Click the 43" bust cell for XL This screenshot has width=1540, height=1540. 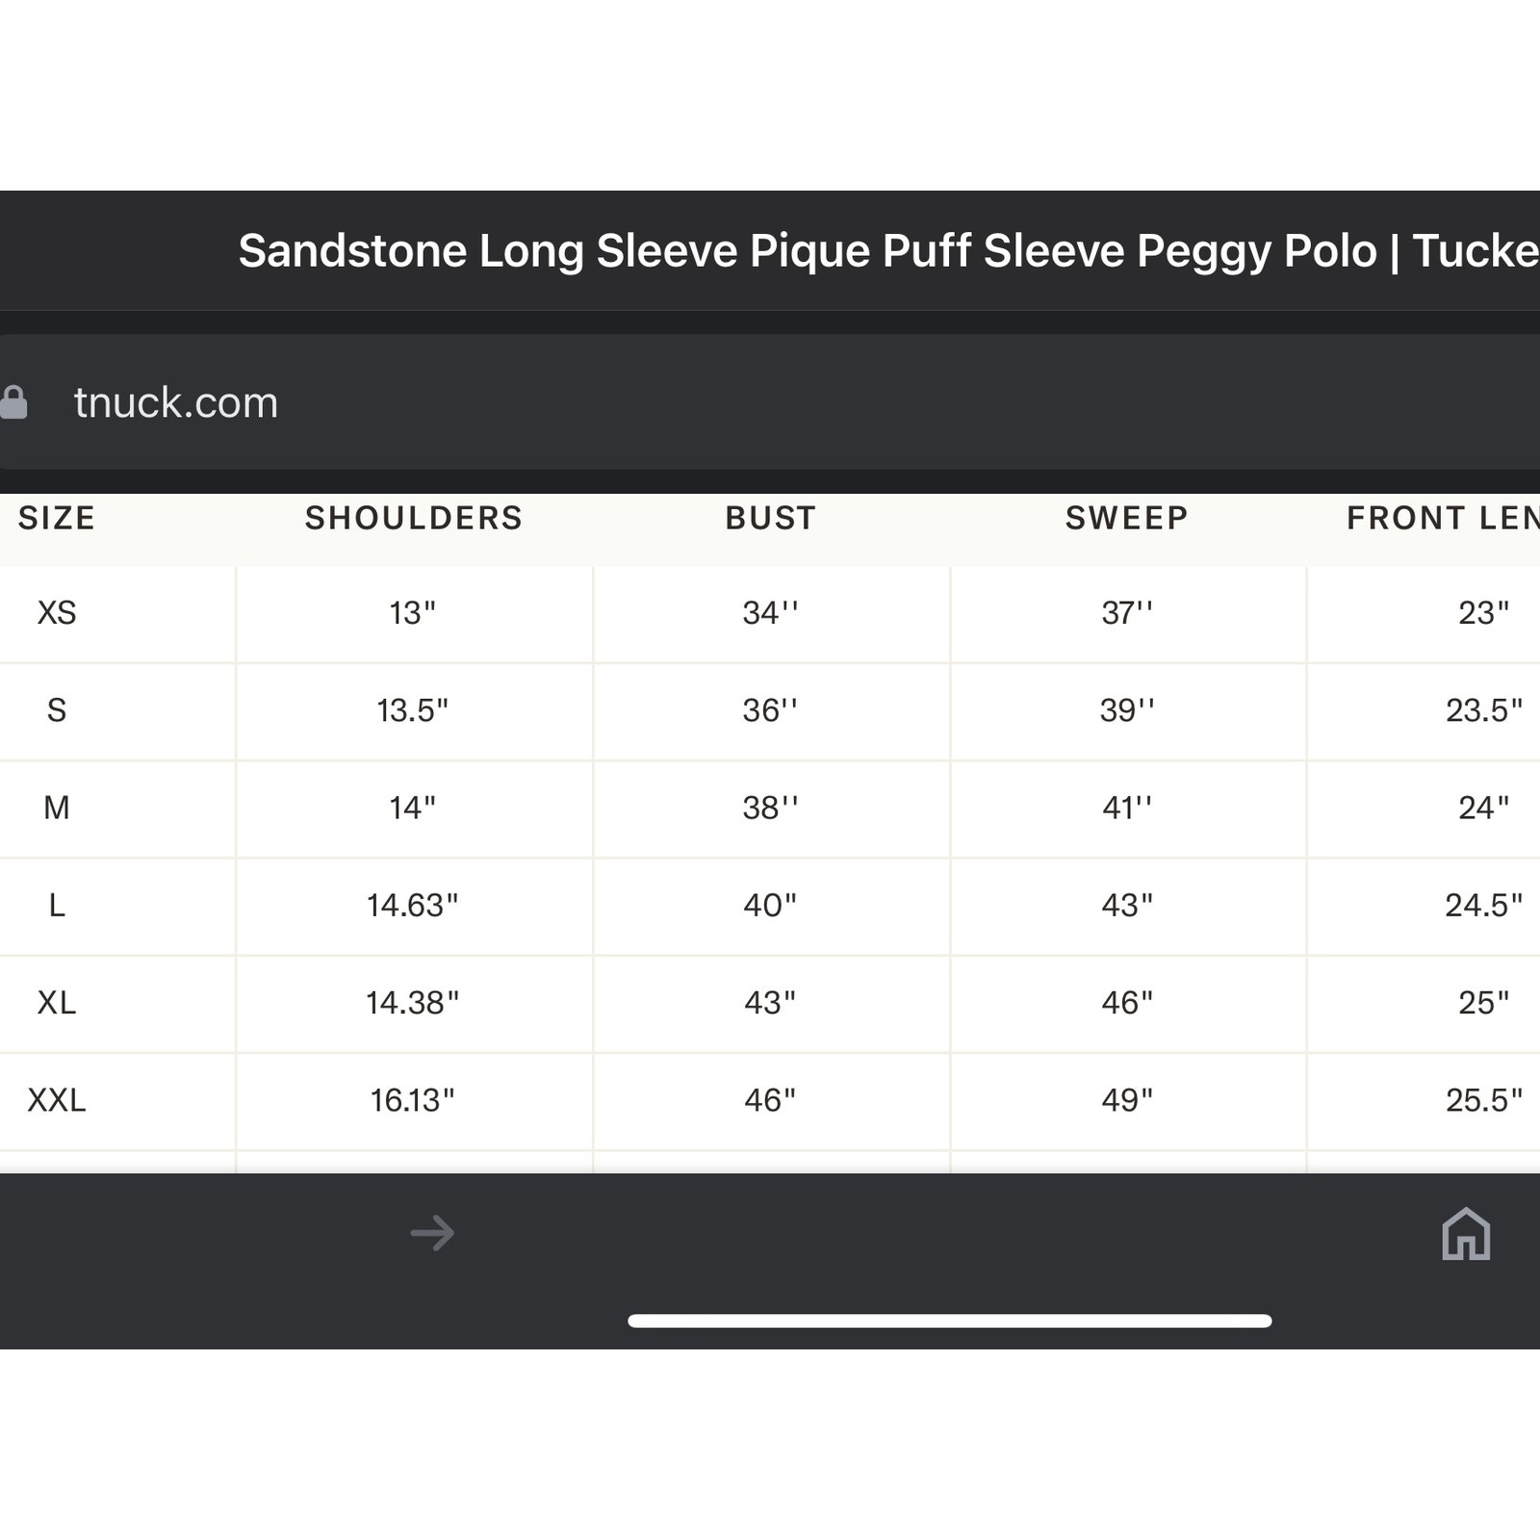[770, 1003]
